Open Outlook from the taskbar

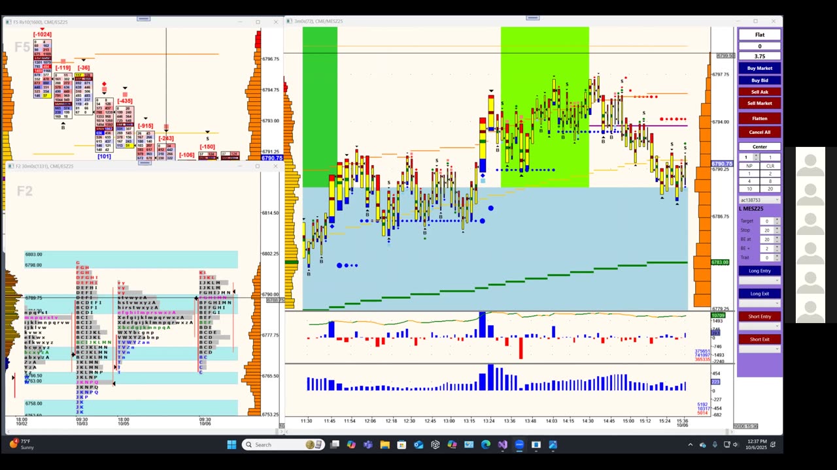418,445
